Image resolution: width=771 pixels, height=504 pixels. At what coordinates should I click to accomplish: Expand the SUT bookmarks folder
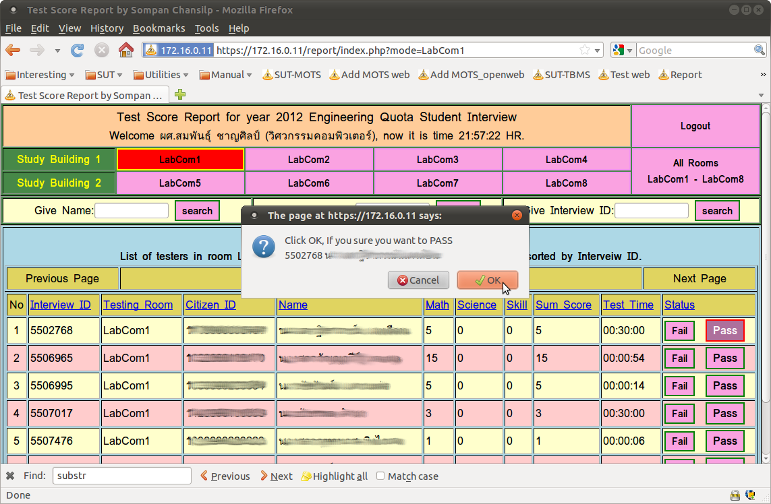(x=104, y=75)
